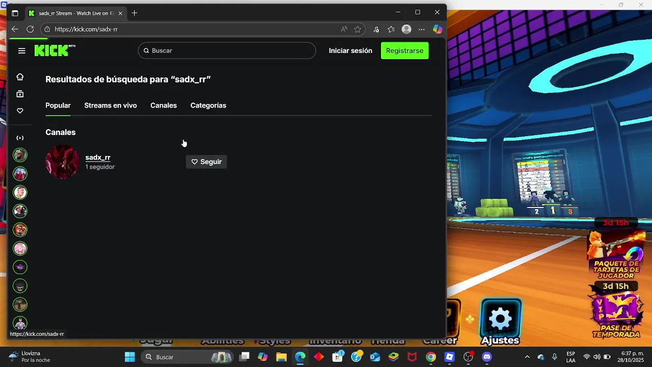Click the green Registrarse button
This screenshot has width=652, height=367.
(405, 50)
